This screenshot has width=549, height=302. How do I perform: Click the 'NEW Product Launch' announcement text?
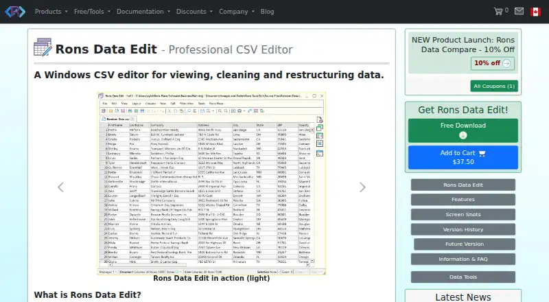(x=463, y=45)
